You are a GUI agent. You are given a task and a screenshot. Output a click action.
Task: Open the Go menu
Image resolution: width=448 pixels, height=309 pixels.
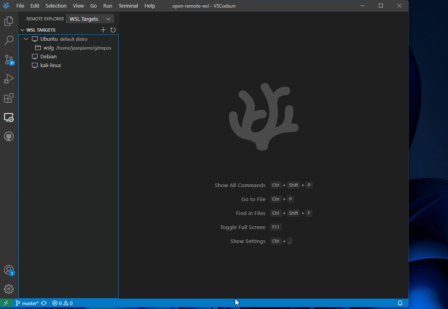tap(93, 6)
